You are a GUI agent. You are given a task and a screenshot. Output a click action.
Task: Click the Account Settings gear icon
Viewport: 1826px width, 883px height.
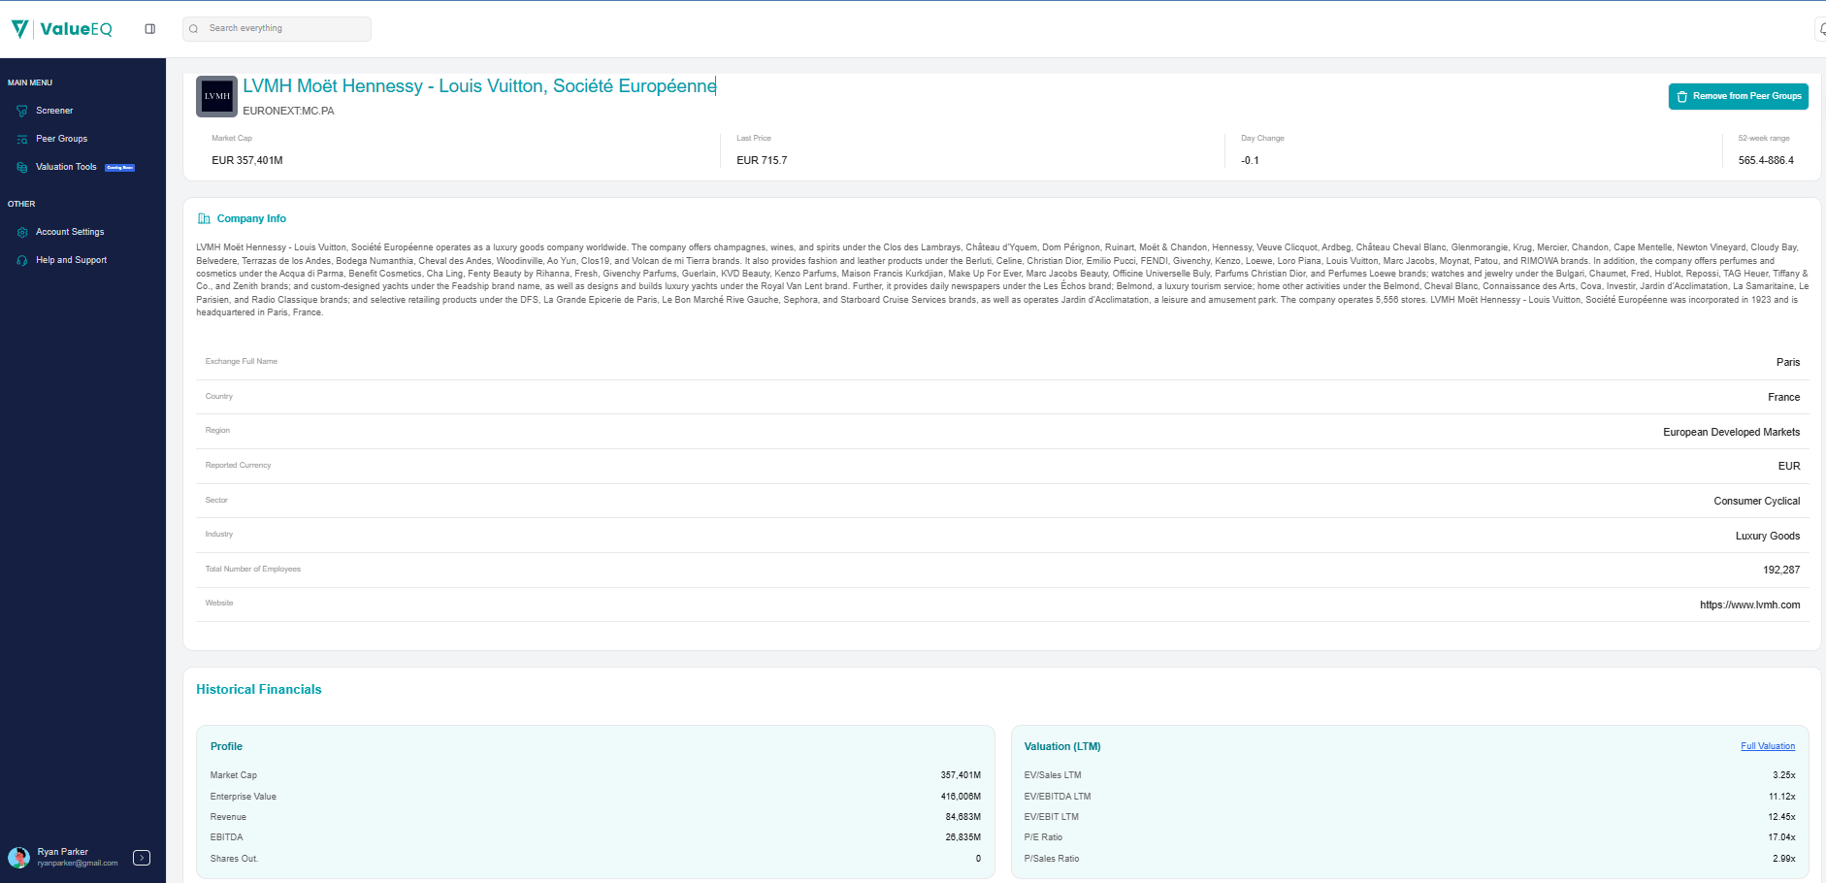(22, 233)
